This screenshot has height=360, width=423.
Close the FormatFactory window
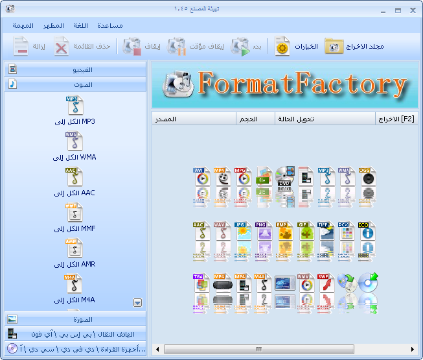pyautogui.click(x=413, y=10)
